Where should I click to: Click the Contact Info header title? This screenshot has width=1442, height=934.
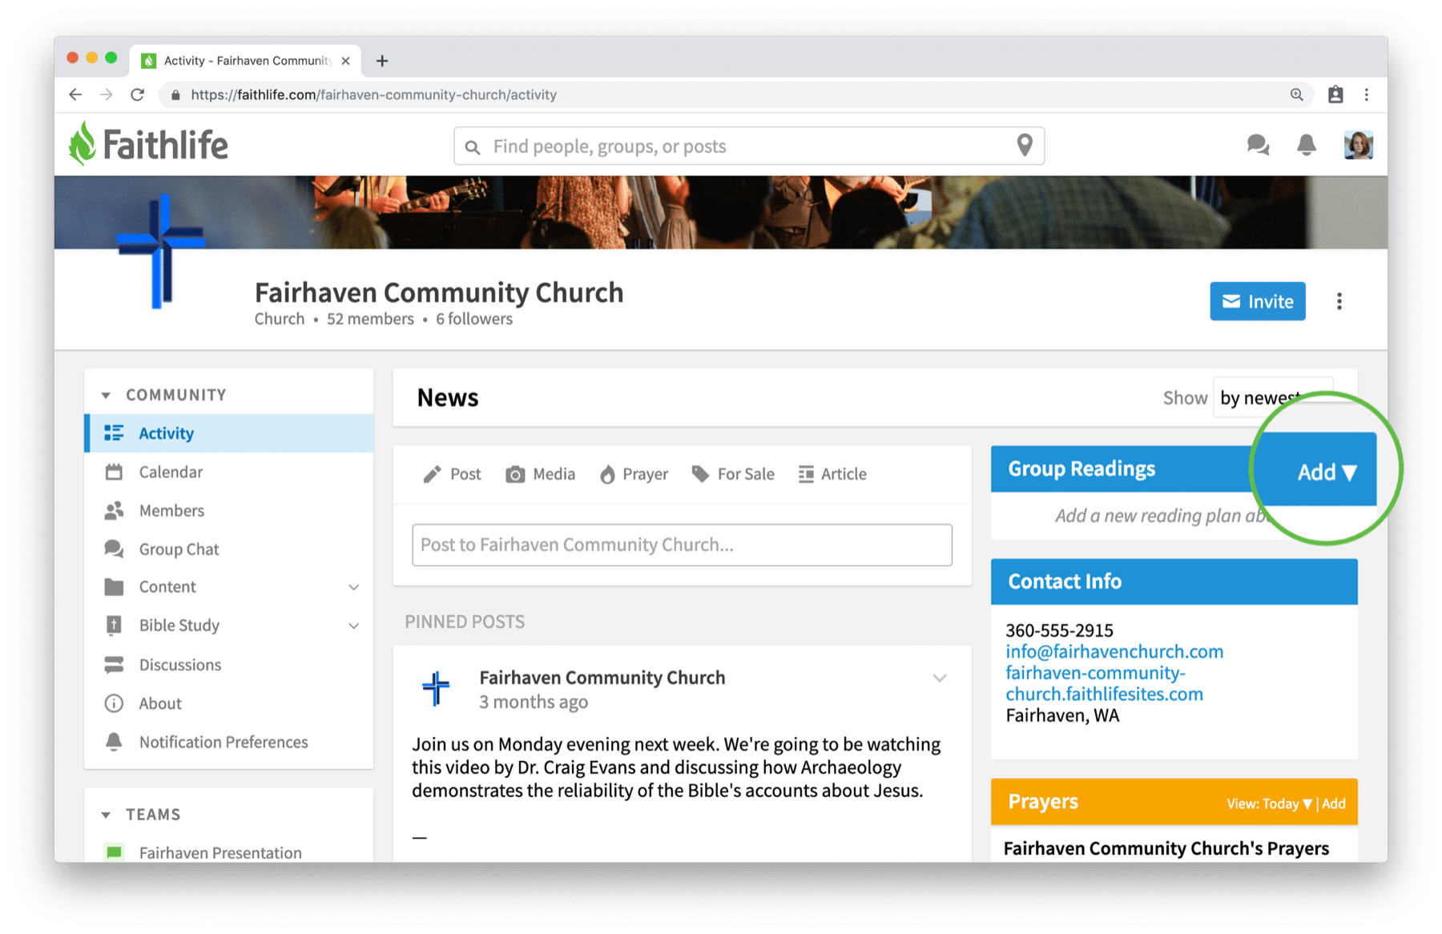[1065, 582]
